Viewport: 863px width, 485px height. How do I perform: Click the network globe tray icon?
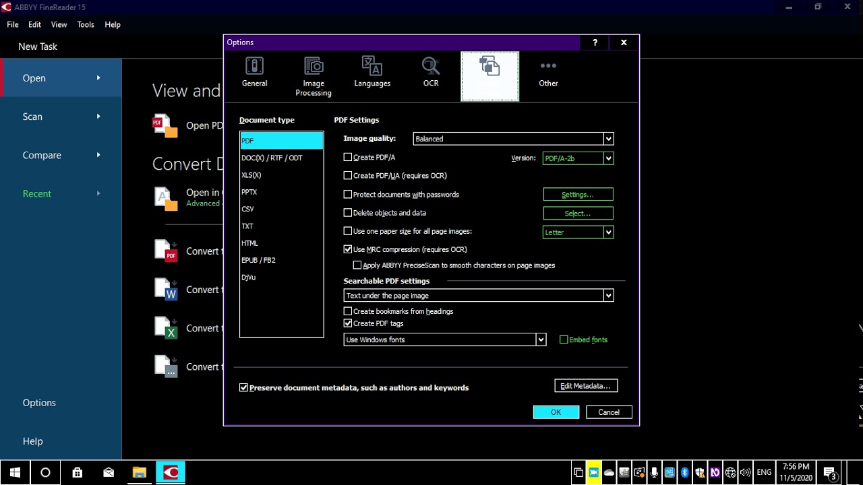(730, 472)
